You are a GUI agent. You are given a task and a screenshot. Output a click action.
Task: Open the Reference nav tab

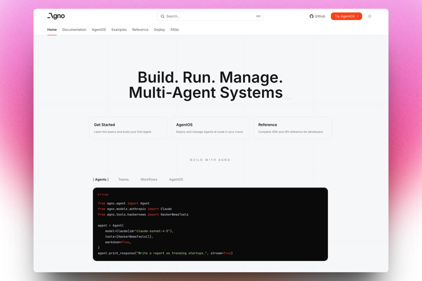140,30
